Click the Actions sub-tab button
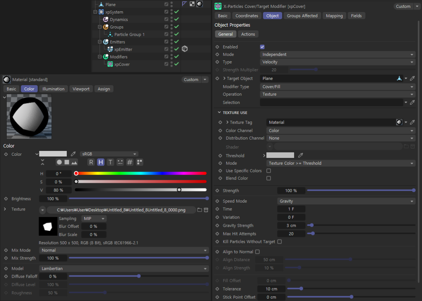Image resolution: width=422 pixels, height=301 pixels. 248,34
